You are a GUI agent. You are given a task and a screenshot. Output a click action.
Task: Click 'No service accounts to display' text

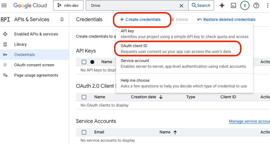(x=108, y=140)
